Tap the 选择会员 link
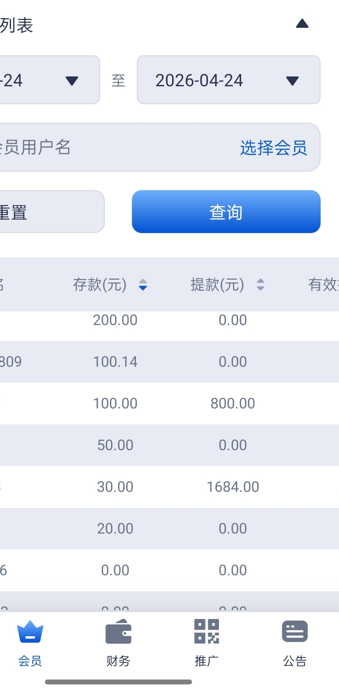 click(x=273, y=148)
